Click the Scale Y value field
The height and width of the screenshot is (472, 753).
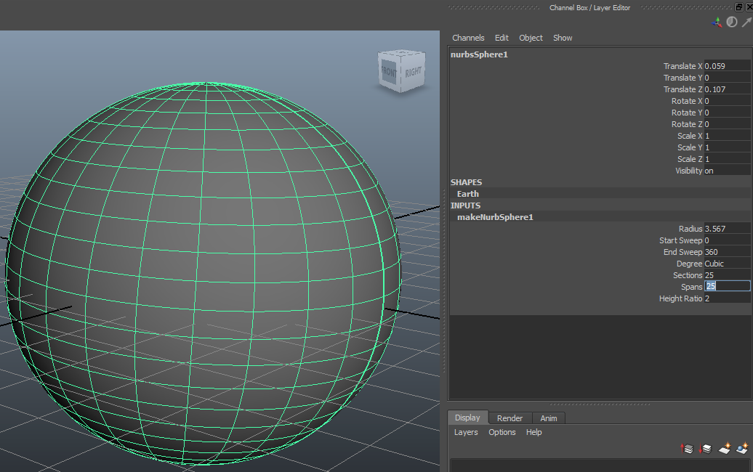click(x=727, y=147)
